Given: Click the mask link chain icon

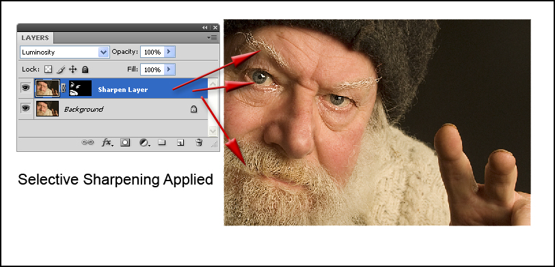Looking at the screenshot, I should coord(64,88).
